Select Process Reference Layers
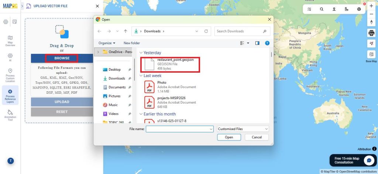The width and height of the screenshot is (378, 174). click(x=10, y=96)
